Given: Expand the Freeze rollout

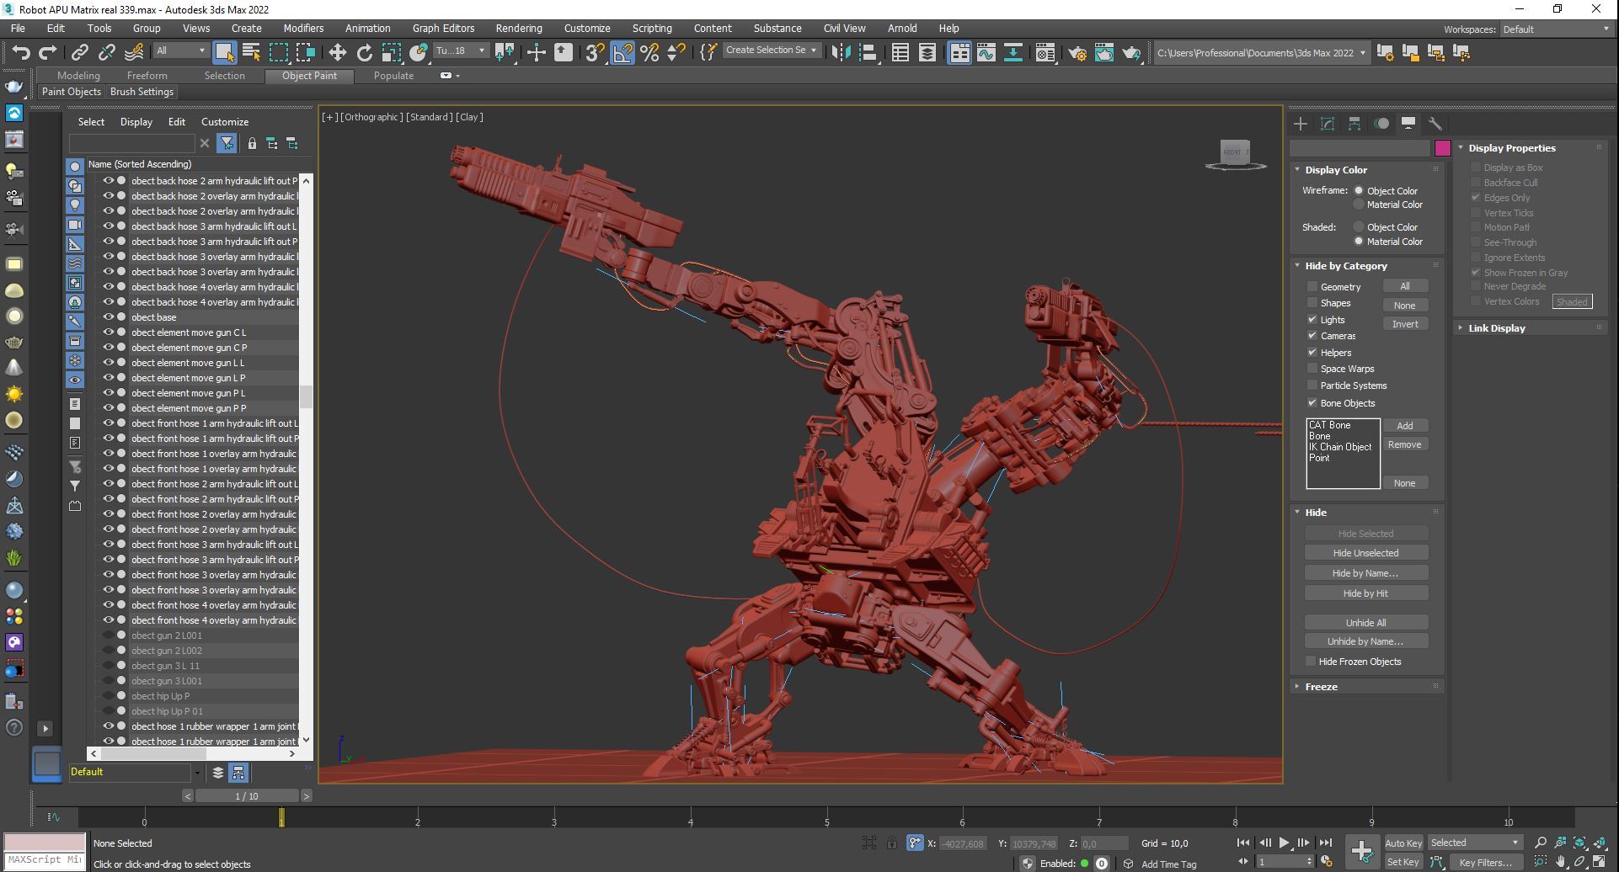Looking at the screenshot, I should [1321, 687].
